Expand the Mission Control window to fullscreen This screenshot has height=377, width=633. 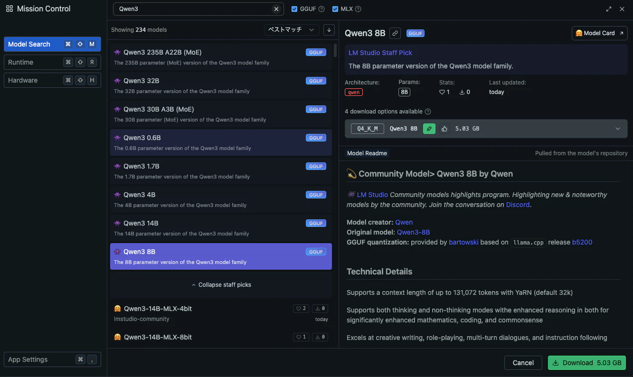609,9
